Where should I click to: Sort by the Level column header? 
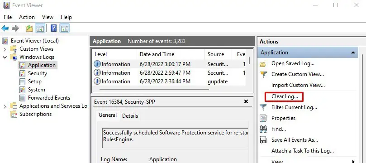(x=114, y=54)
